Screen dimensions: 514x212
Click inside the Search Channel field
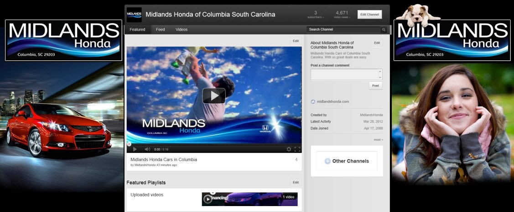pos(344,30)
